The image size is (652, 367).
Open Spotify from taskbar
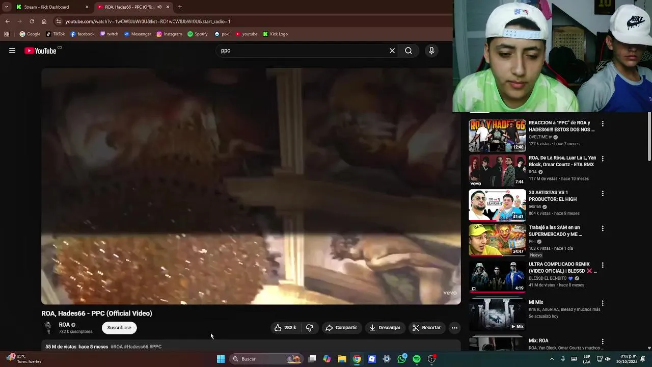point(417,359)
